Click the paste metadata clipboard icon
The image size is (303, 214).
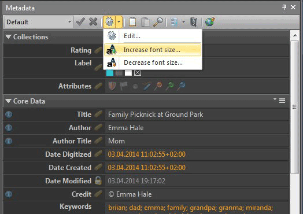coord(145,22)
